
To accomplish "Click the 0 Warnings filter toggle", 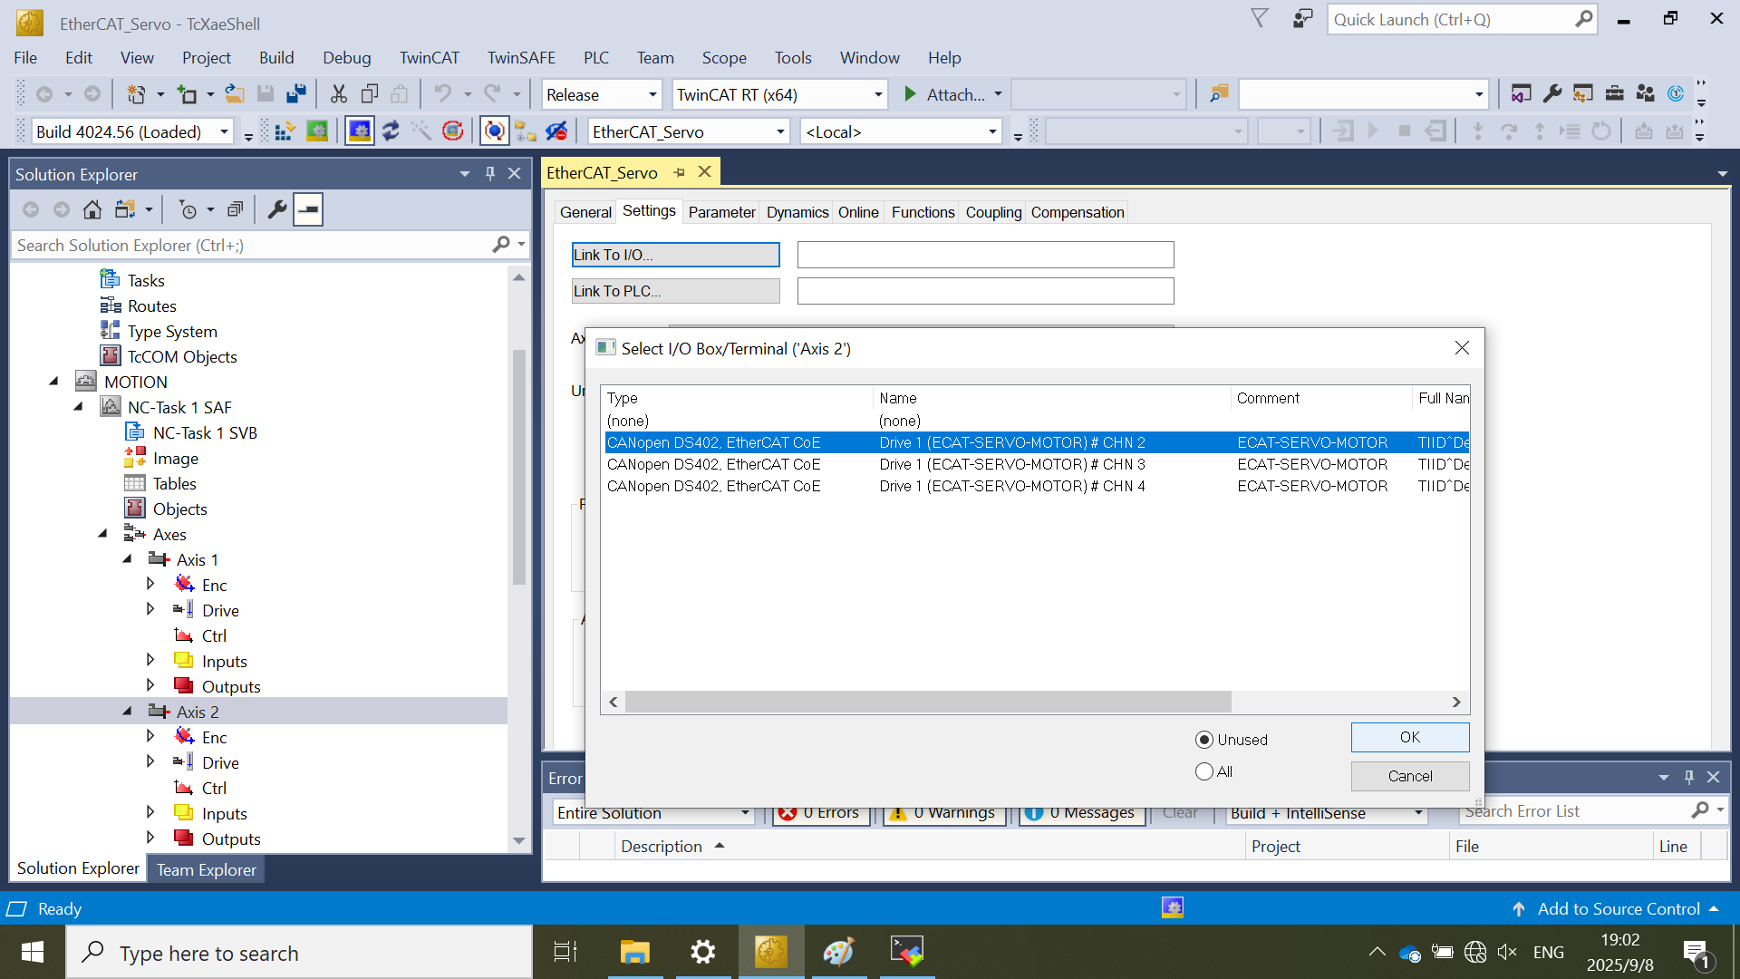I will (944, 813).
